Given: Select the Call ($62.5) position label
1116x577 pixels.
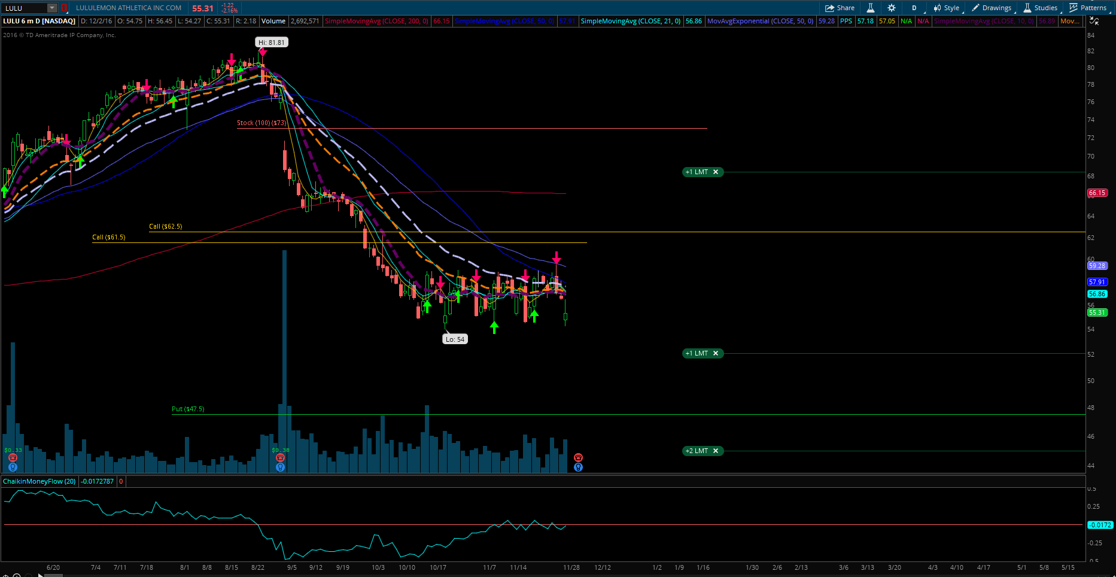Looking at the screenshot, I should 166,226.
